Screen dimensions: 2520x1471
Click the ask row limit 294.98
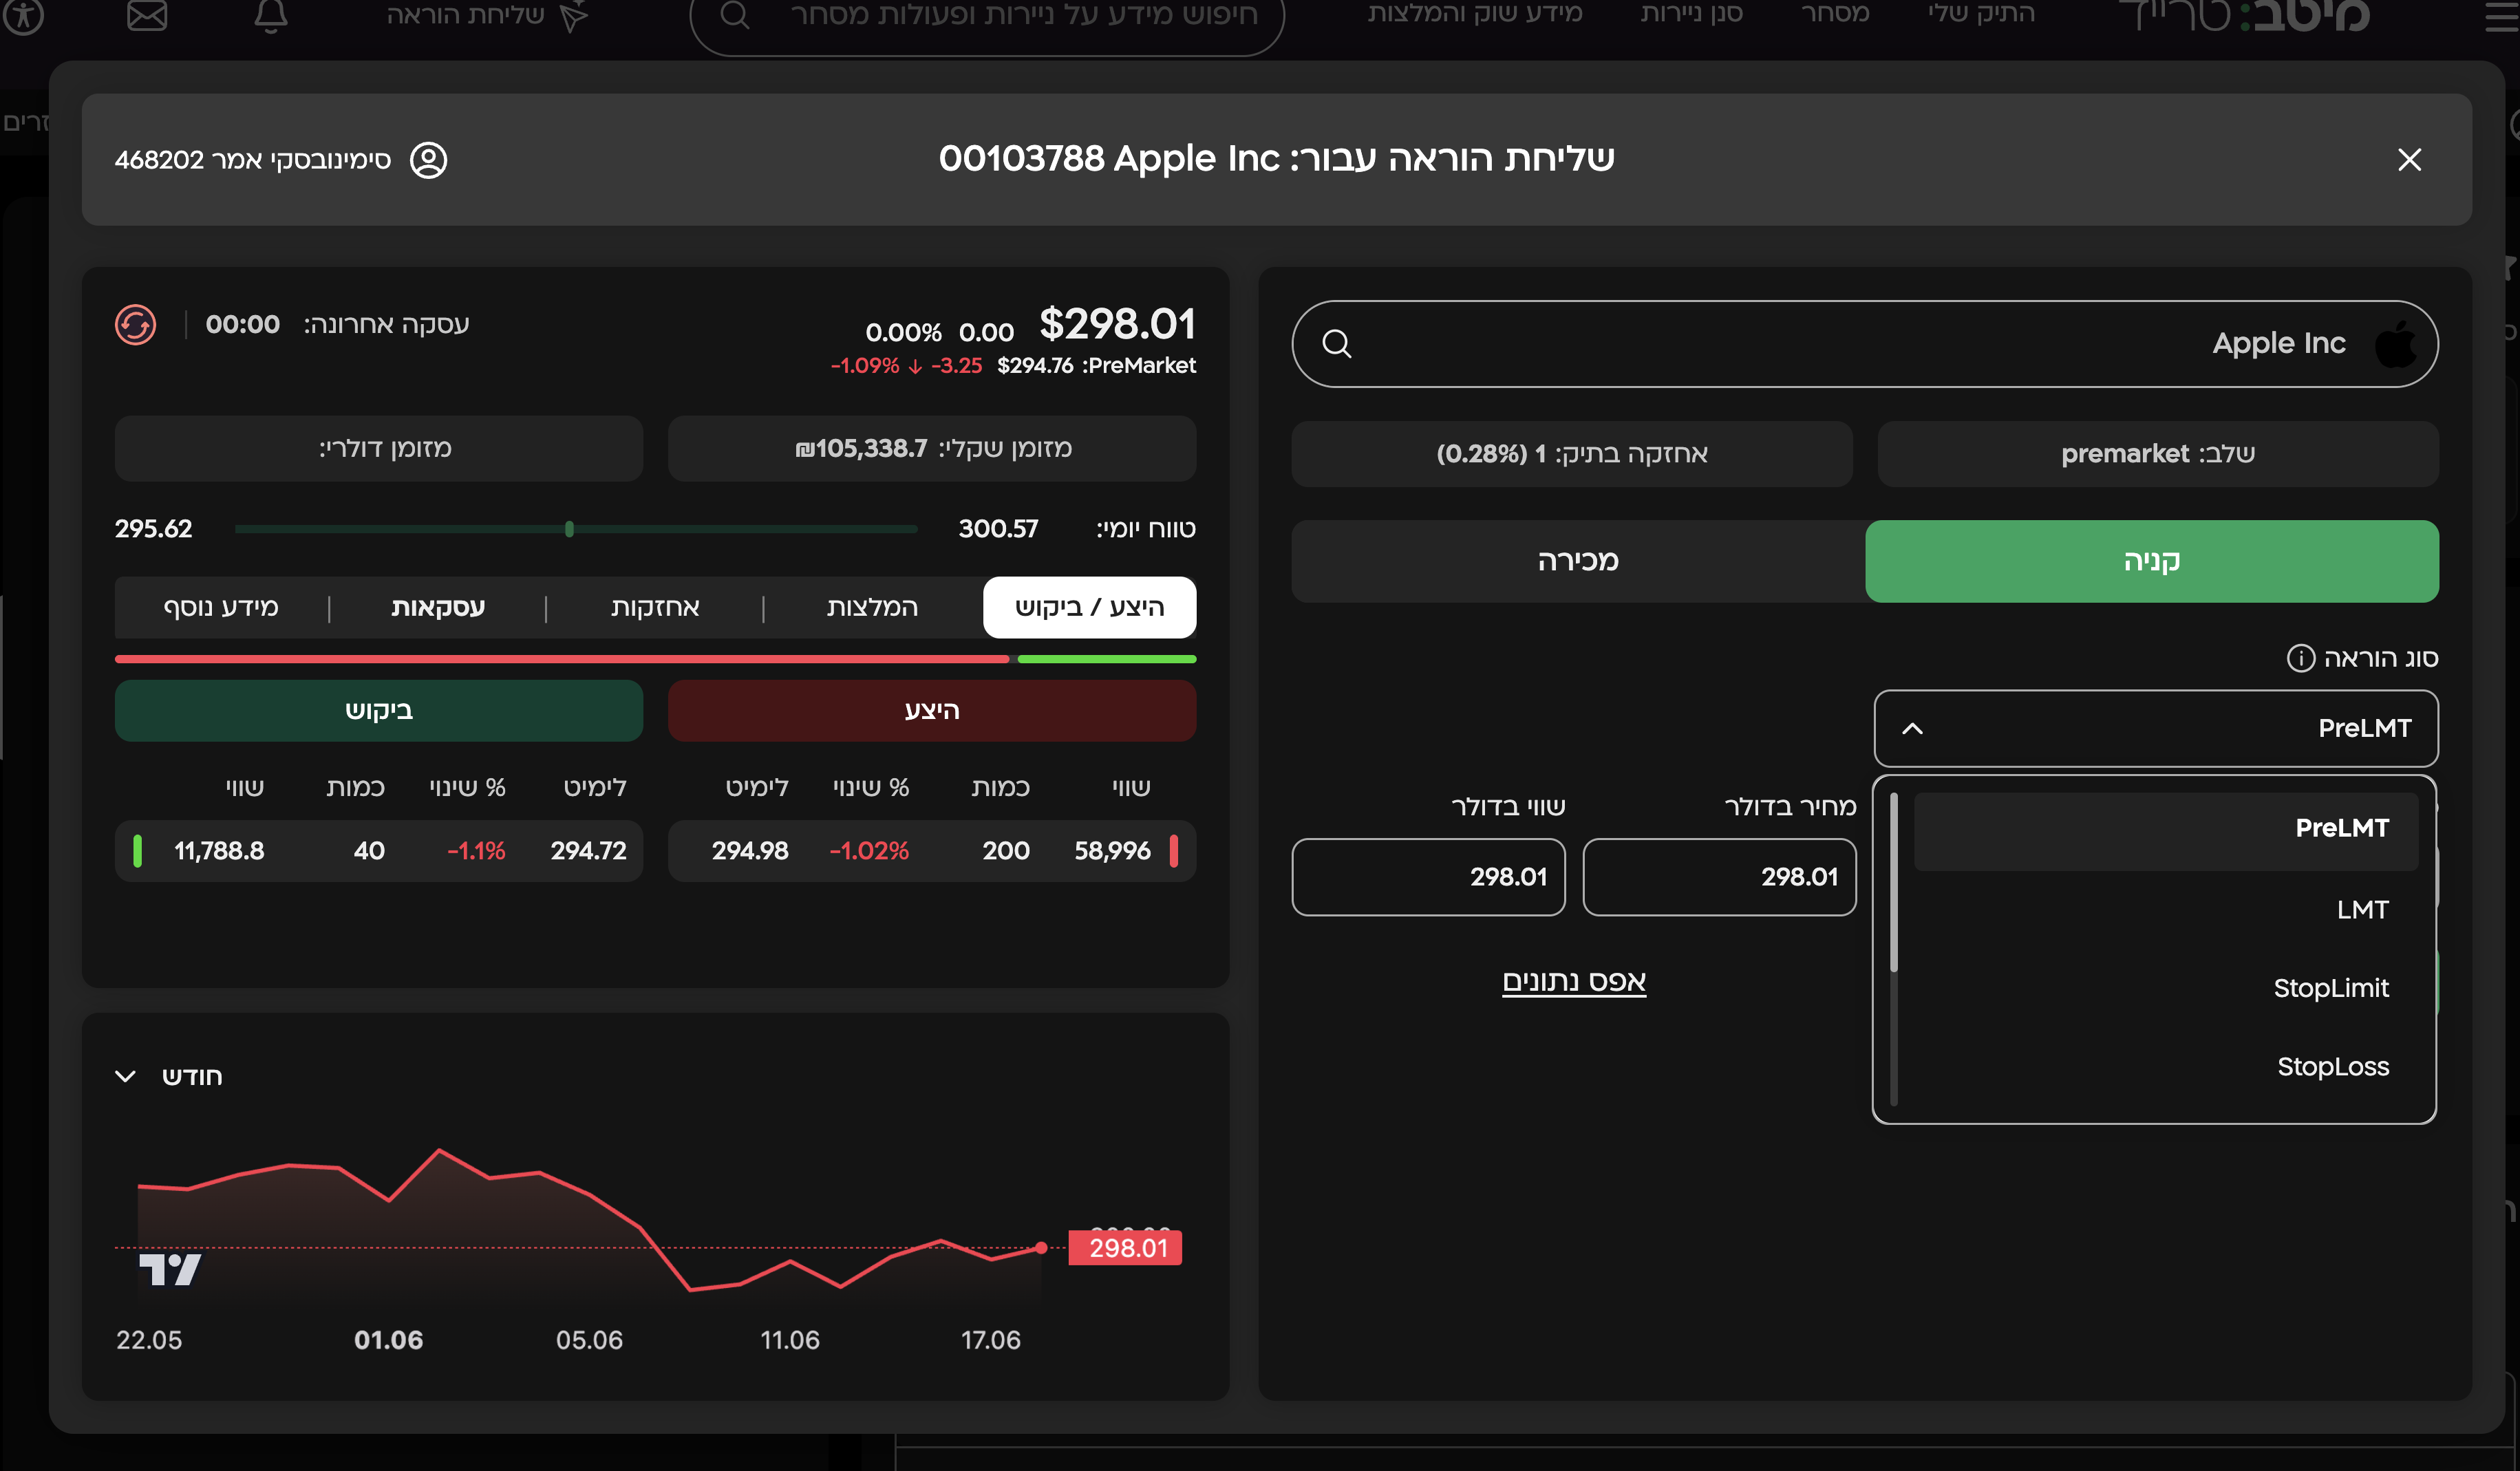click(x=750, y=851)
